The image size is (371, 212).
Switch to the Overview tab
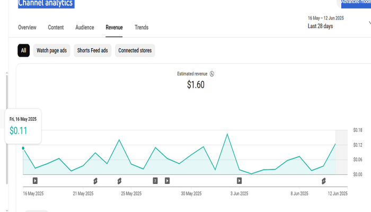click(27, 28)
